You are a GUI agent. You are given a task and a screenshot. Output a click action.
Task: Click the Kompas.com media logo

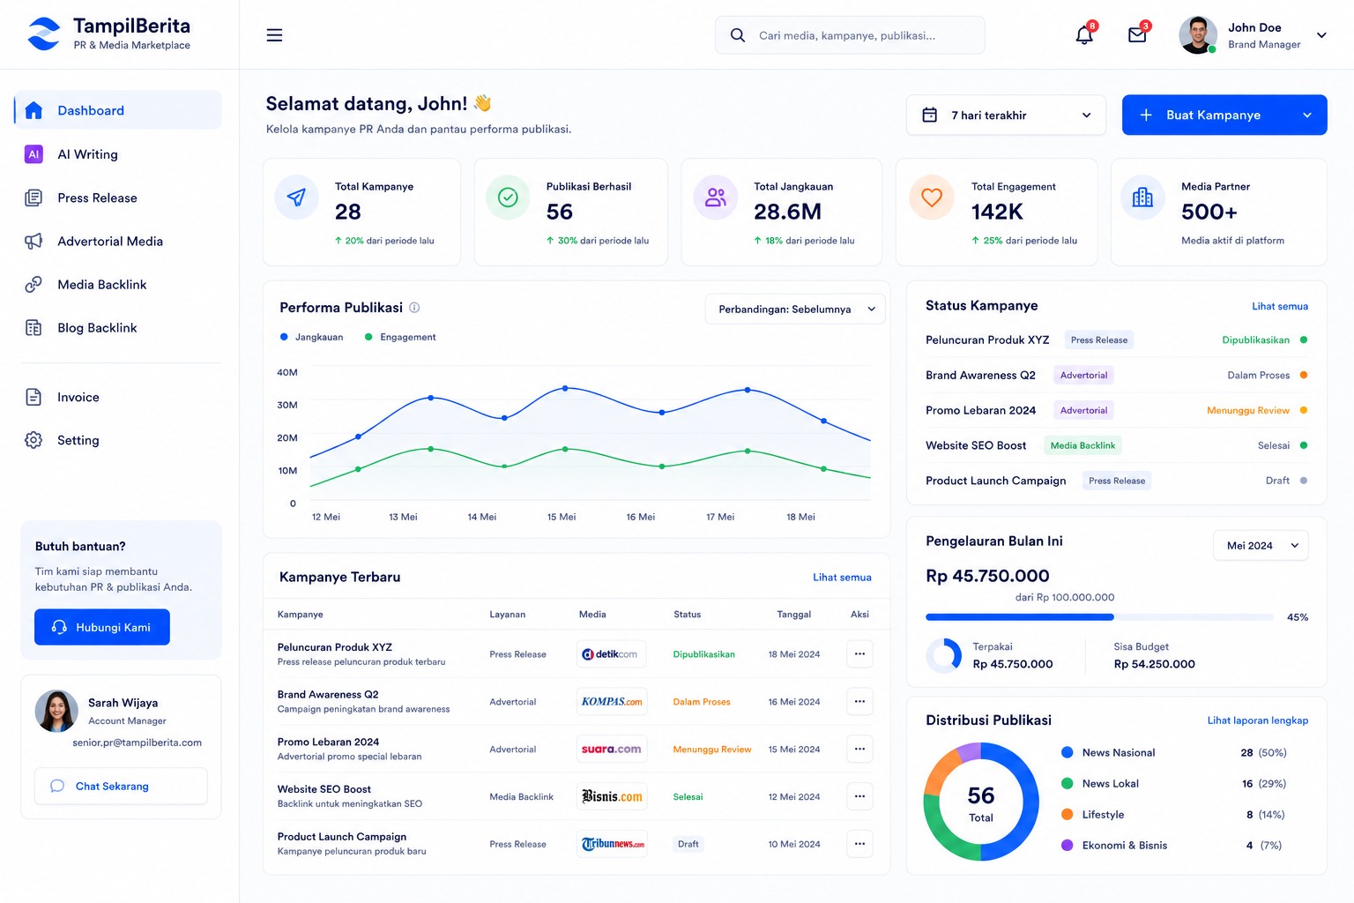click(x=612, y=702)
